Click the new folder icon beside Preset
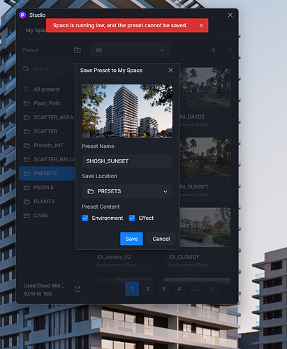Image resolution: width=287 pixels, height=349 pixels. point(78,50)
